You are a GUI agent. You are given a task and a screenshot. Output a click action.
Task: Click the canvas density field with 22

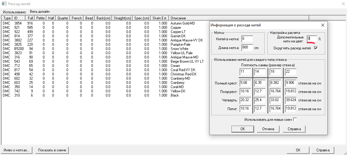point(290,72)
